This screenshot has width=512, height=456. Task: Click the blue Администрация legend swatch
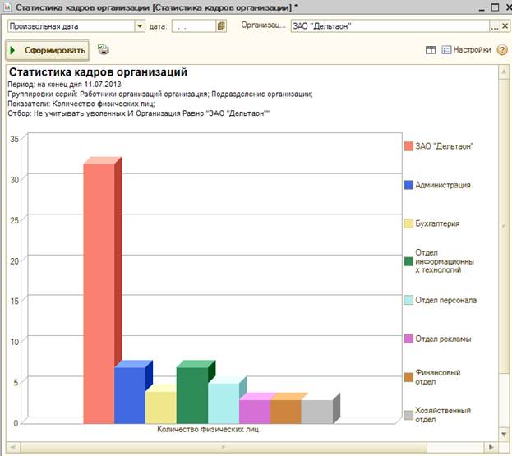tap(408, 185)
